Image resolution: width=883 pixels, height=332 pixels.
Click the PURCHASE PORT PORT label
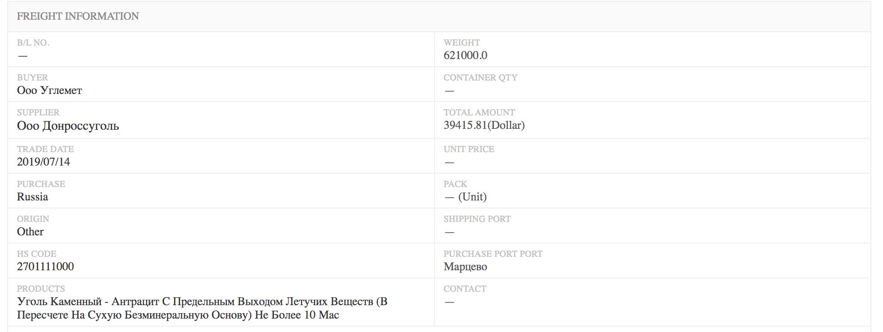coord(493,254)
